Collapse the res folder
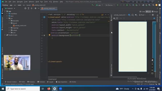This screenshot has width=162, height=91. pos(7,18)
